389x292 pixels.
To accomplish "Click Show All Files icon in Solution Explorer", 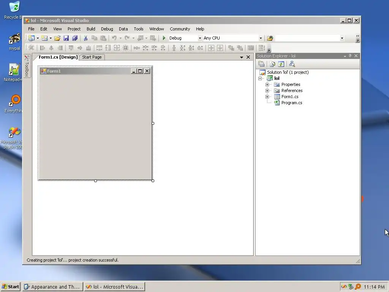I will tap(272, 64).
